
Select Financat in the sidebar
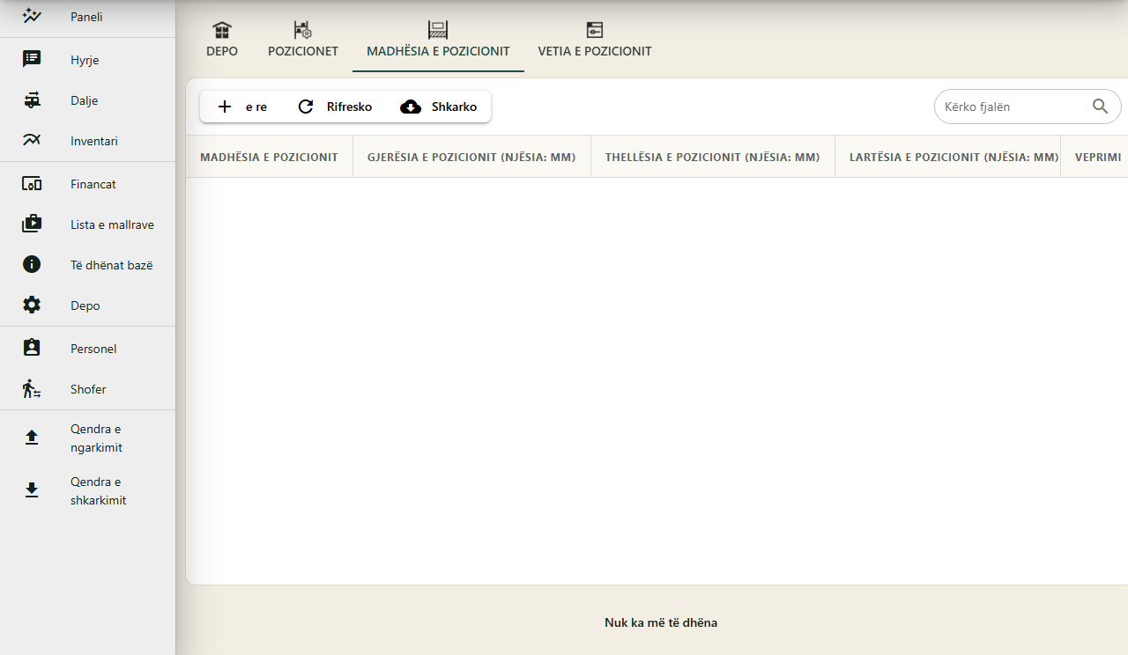pos(87,184)
